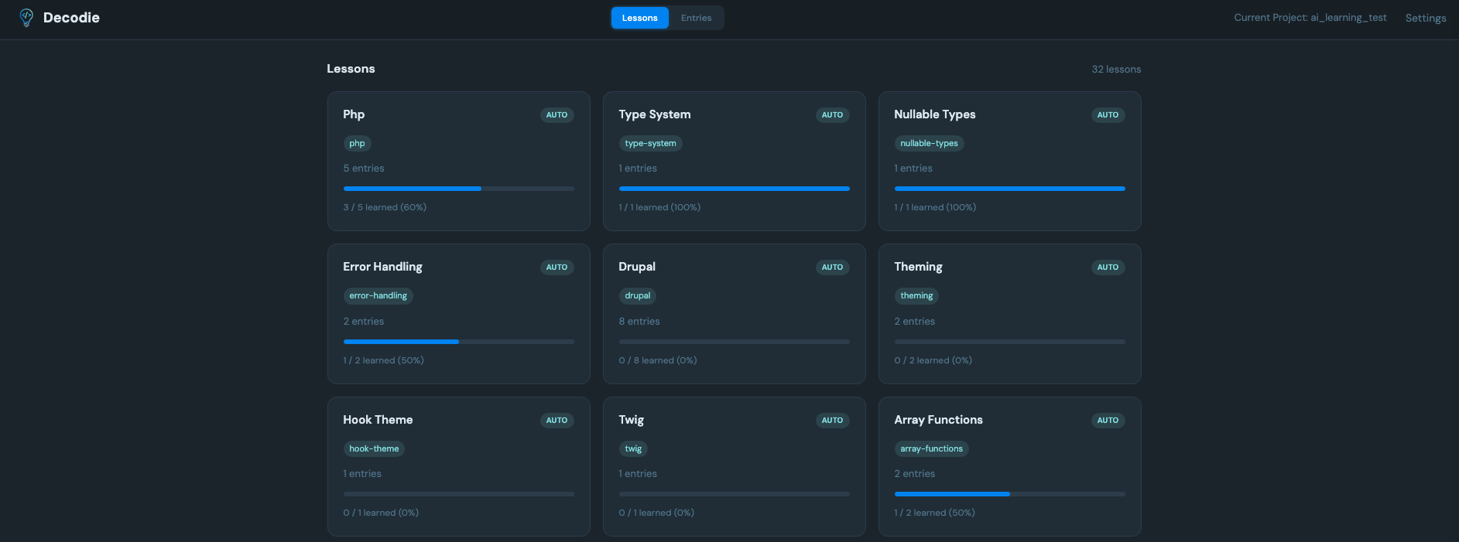Click the hook-theme tag chip
Screen dimensions: 1459x542
pyautogui.click(x=374, y=449)
